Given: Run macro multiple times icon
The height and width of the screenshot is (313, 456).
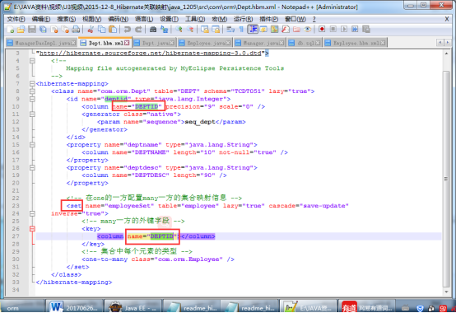Looking at the screenshot, I should pos(355,29).
